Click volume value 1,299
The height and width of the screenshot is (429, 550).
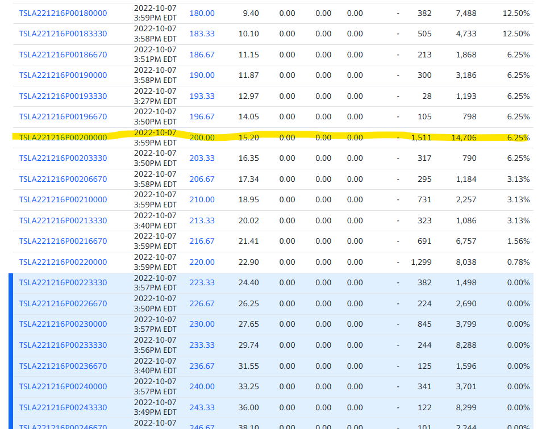click(421, 262)
